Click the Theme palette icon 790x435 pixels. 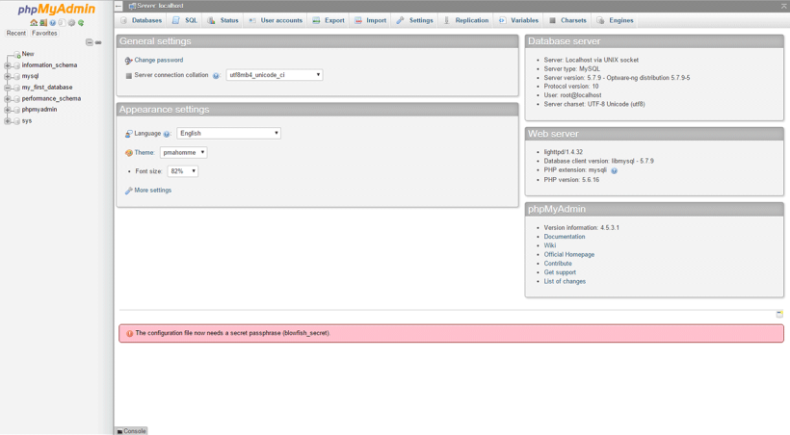pos(129,153)
